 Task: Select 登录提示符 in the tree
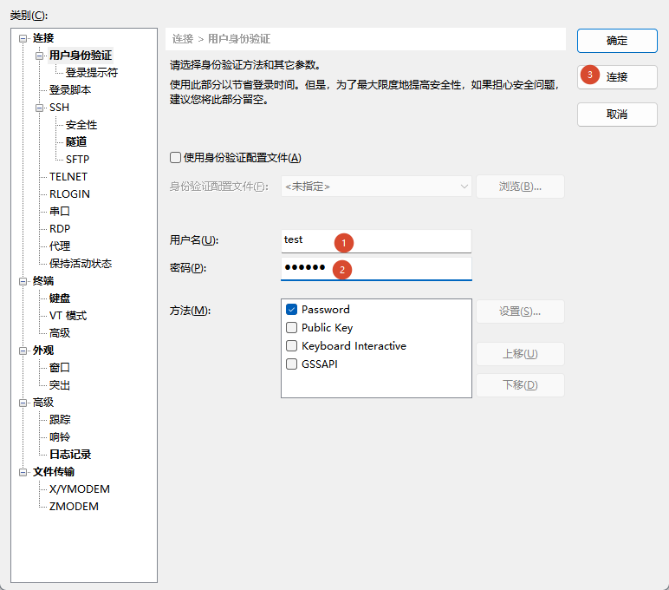(92, 73)
